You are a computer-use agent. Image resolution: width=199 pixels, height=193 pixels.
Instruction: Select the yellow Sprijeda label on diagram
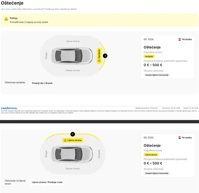(x=99, y=56)
